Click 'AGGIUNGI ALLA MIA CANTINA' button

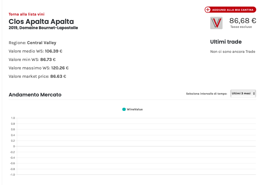pos(230,10)
